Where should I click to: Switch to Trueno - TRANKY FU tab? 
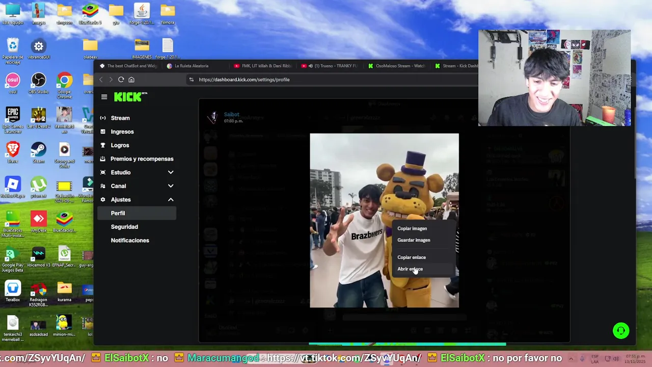(x=330, y=66)
